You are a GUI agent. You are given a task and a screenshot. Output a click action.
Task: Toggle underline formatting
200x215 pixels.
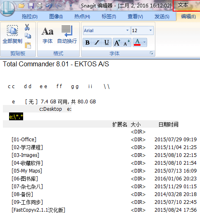(x=107, y=42)
